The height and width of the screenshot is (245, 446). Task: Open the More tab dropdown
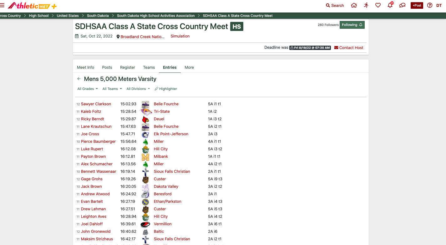click(189, 67)
